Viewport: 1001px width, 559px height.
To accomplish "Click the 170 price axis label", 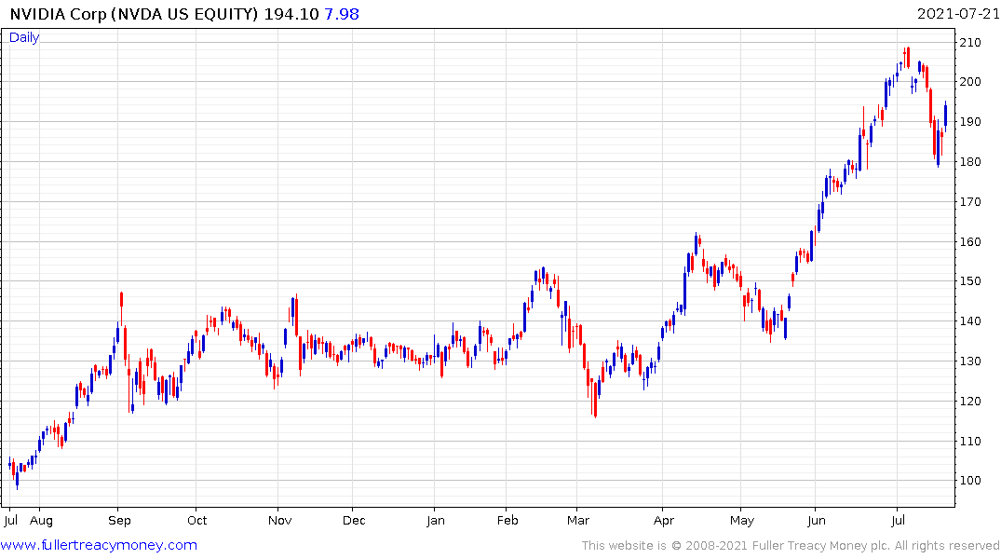I will click(x=970, y=202).
